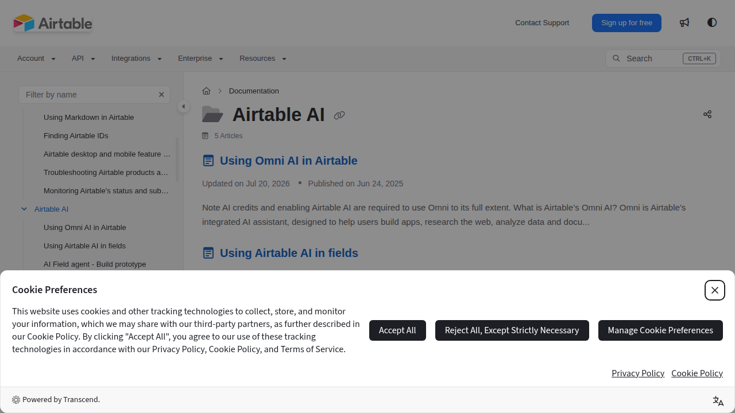Open the language translate icon
This screenshot has height=413, width=735.
[x=718, y=400]
